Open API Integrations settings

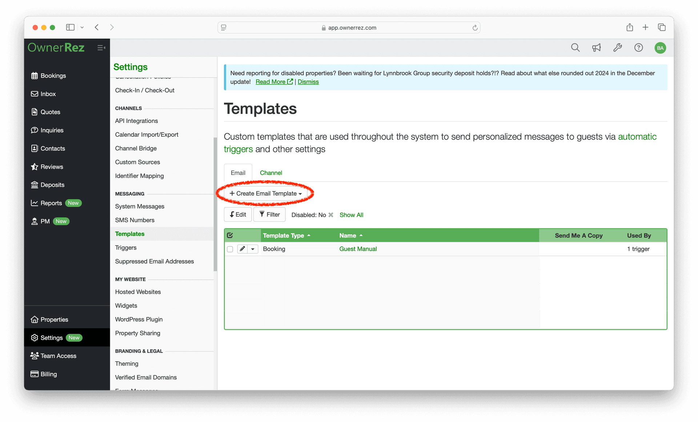pos(136,121)
